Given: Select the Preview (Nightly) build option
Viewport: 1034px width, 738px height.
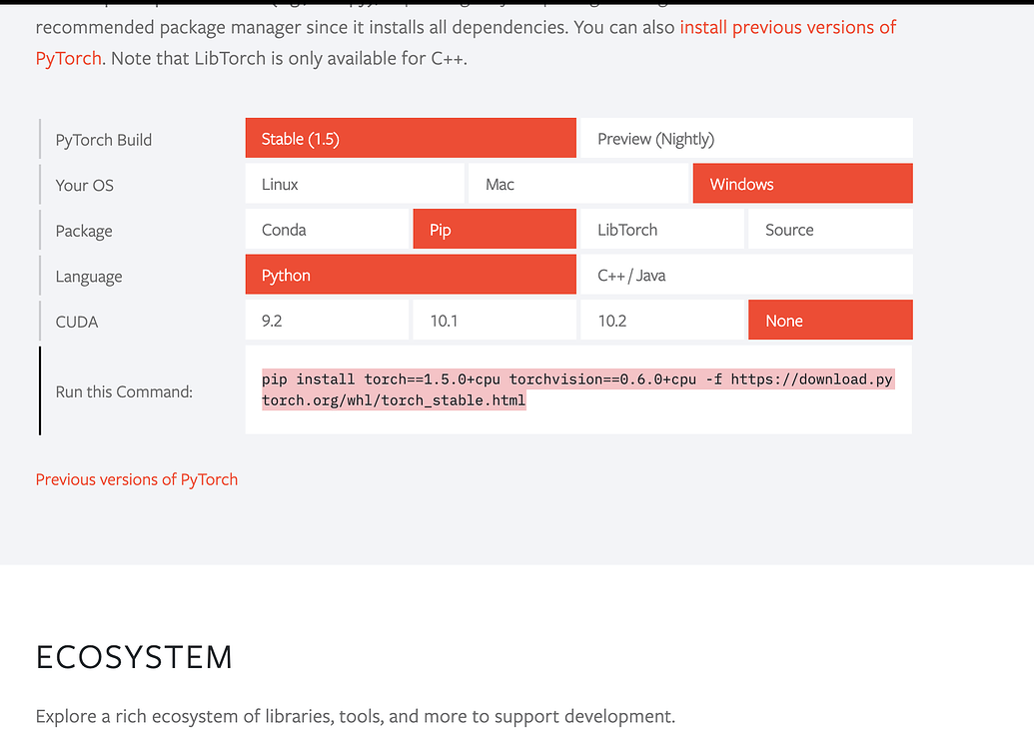Looking at the screenshot, I should pos(746,139).
